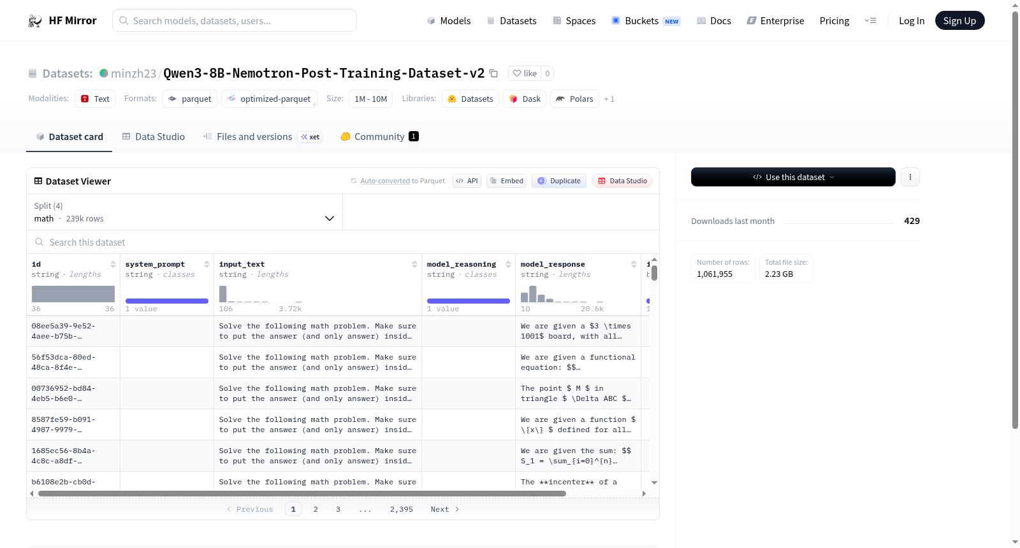1020x548 pixels.
Task: Click the Data Studio button in viewer header
Action: [622, 181]
